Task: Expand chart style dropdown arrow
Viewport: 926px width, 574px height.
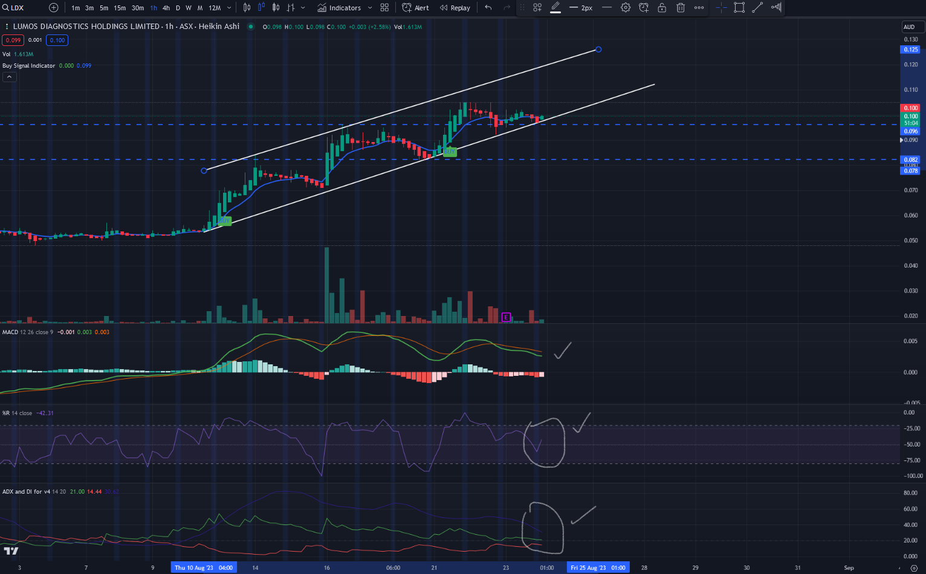Action: (303, 8)
